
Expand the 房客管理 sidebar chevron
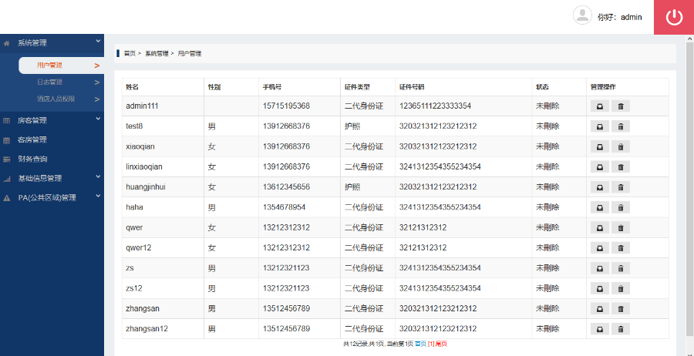tap(98, 119)
